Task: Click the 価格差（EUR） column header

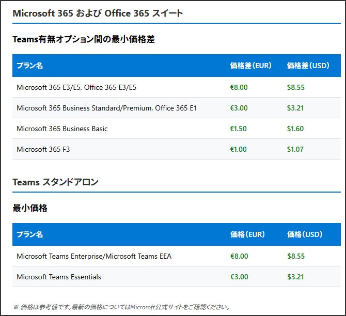Action: click(250, 66)
